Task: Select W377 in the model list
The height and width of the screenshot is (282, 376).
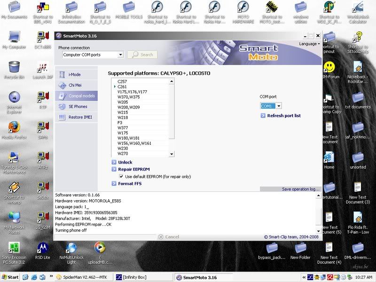Action: point(123,128)
